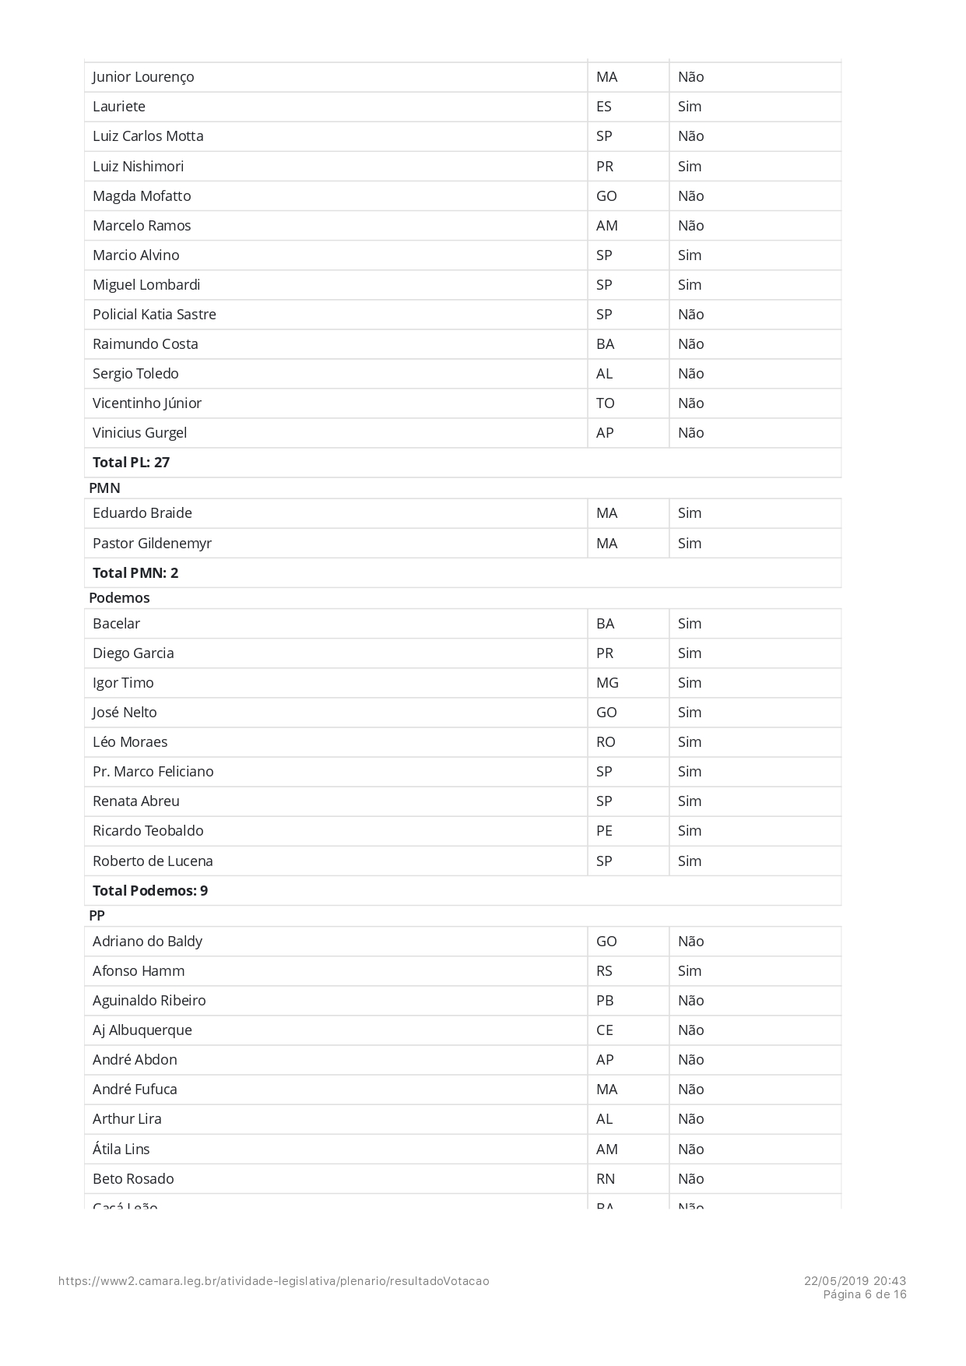Click the name Pr. Marco Feliciano
This screenshot has width=966, height=1366.
[153, 772]
